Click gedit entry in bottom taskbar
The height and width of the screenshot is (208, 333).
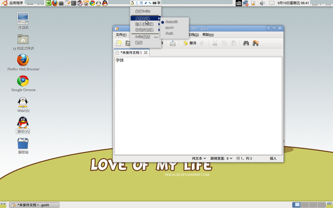[x=34, y=205]
